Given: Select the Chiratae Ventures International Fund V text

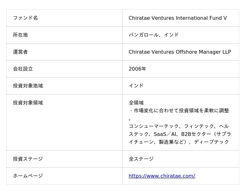Looking at the screenshot, I should tap(178, 18).
